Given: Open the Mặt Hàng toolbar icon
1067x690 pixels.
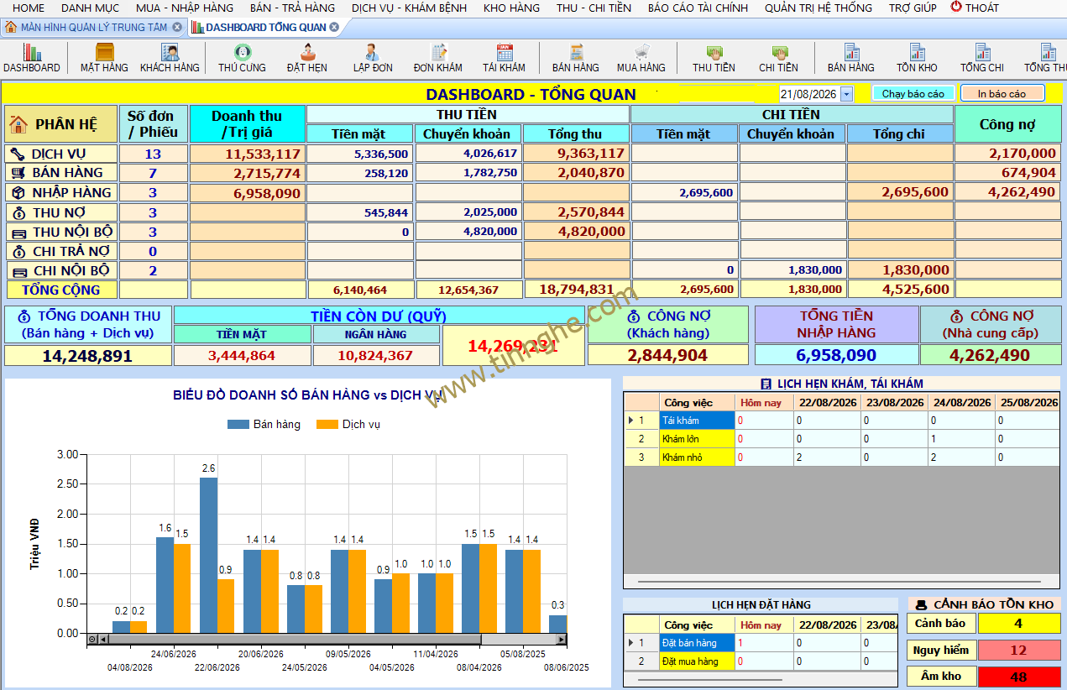Looking at the screenshot, I should 104,58.
